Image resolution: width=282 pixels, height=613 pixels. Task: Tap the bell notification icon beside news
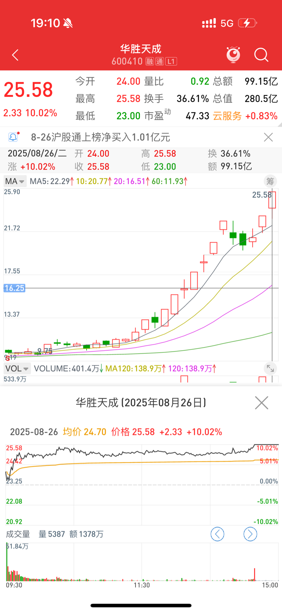pos(13,137)
